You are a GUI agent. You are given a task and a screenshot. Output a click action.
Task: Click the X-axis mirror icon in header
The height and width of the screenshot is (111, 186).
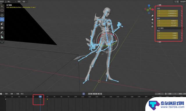coord(178,2)
